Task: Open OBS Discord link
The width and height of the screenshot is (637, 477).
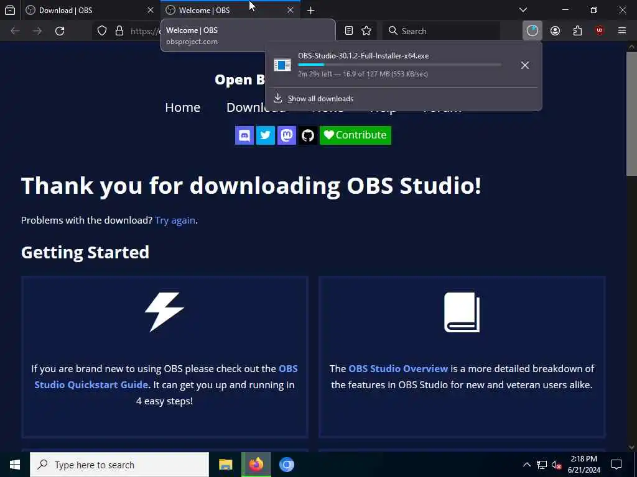Action: coord(244,135)
